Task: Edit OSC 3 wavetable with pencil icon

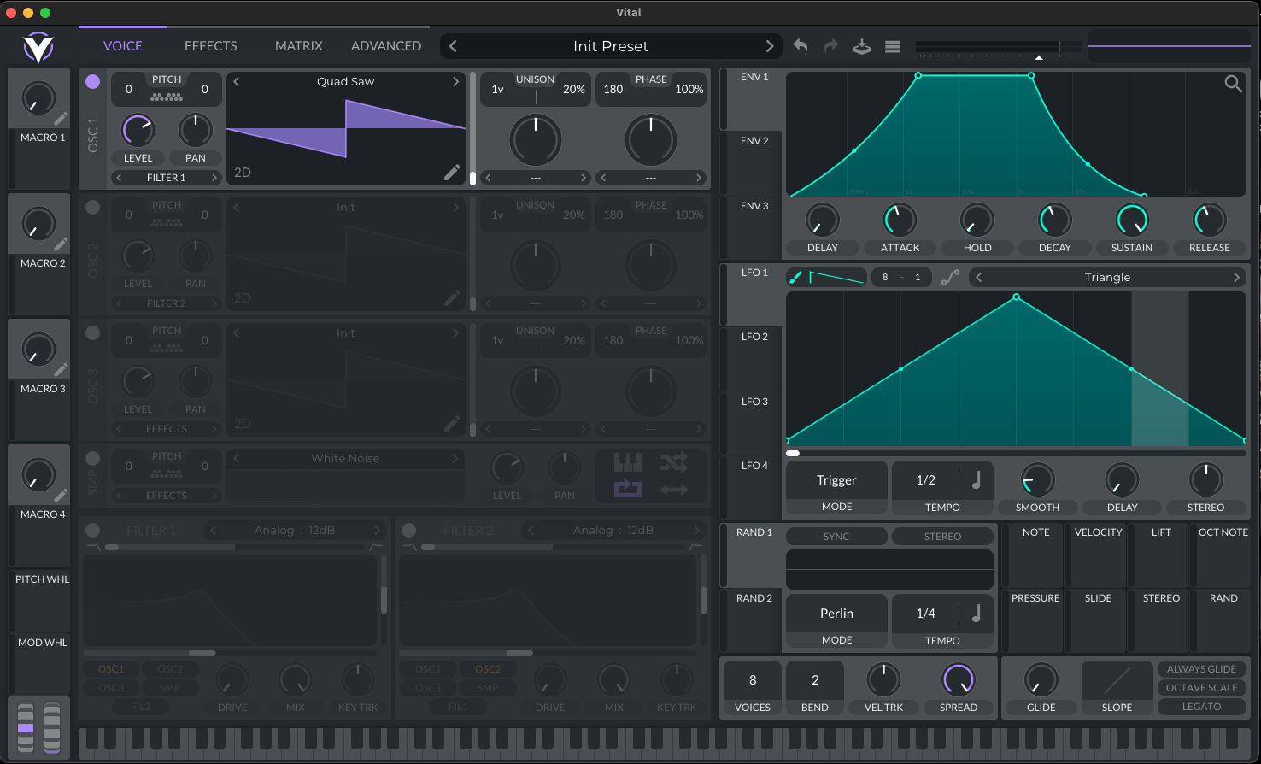Action: coord(452,424)
